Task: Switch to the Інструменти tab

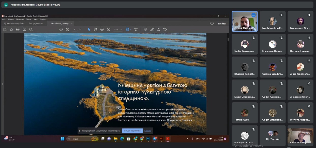Action: coord(36,24)
